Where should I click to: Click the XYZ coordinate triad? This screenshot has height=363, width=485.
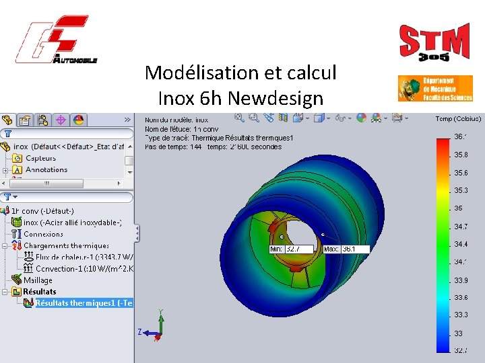click(152, 325)
